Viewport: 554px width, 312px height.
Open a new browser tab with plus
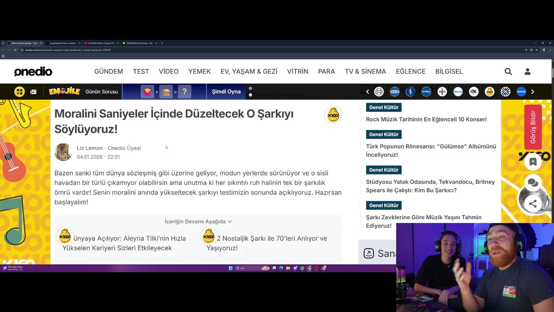click(x=162, y=43)
